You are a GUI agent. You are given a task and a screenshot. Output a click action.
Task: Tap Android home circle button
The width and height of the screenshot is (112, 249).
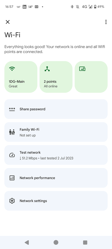56,242
